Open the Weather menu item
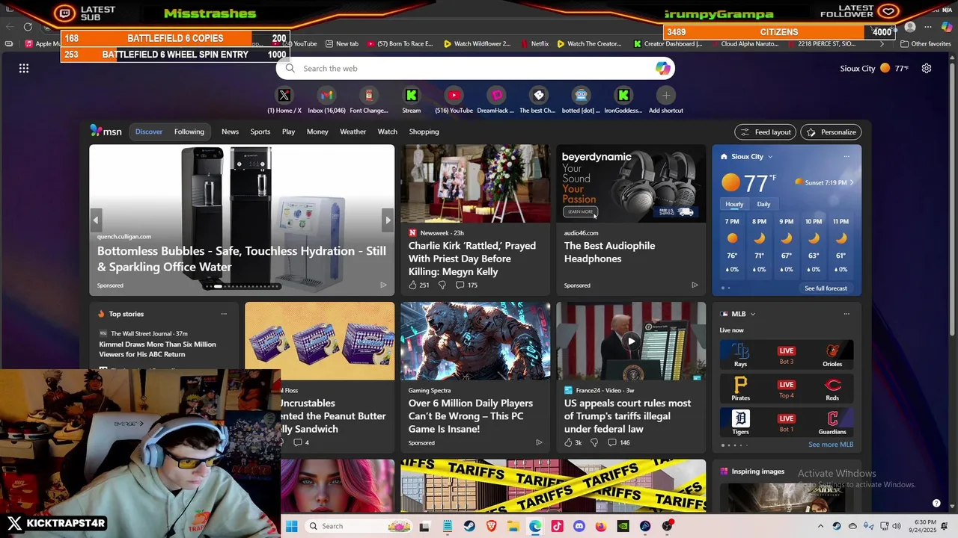This screenshot has height=538, width=958. point(353,132)
